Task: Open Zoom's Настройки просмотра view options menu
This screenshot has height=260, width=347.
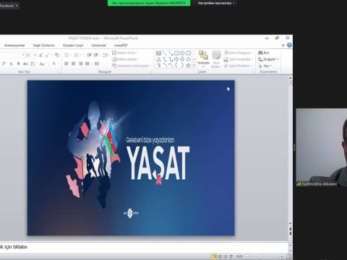Action: point(216,3)
